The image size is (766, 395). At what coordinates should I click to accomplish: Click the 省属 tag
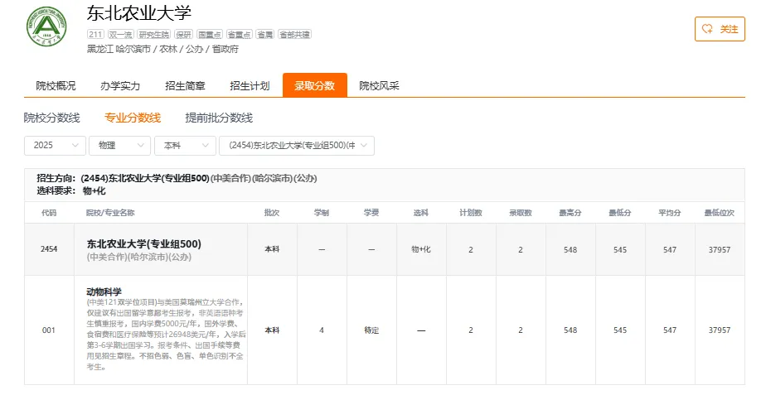click(264, 34)
